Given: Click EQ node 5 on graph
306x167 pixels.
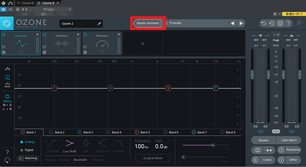Looking at the screenshot, I should [x=168, y=88].
